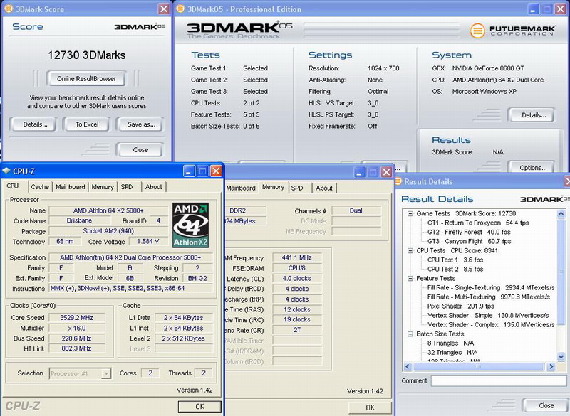Screen dimensions: 570x416
Task: Click scroll-down arrow in Result Details list
Action: [x=561, y=357]
